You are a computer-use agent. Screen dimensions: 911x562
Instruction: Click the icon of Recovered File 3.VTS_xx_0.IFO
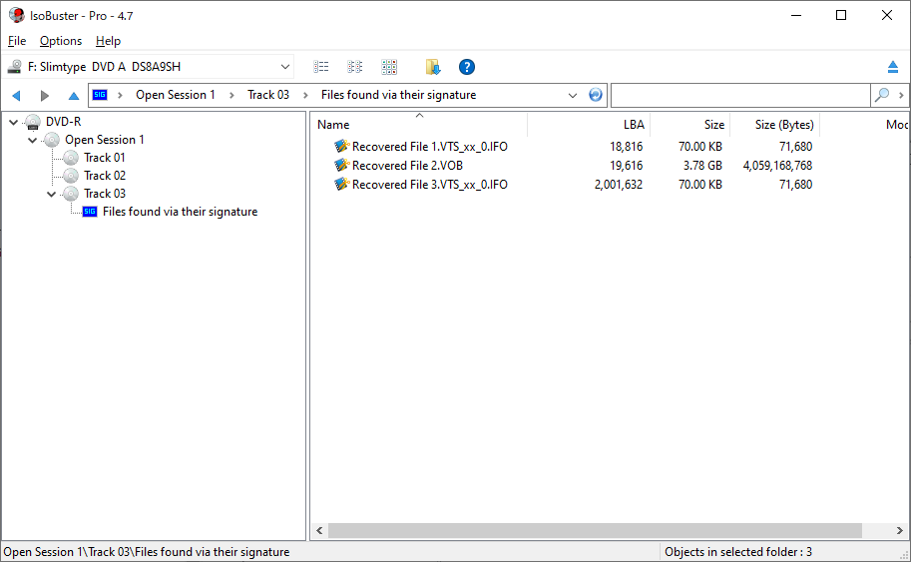(341, 185)
